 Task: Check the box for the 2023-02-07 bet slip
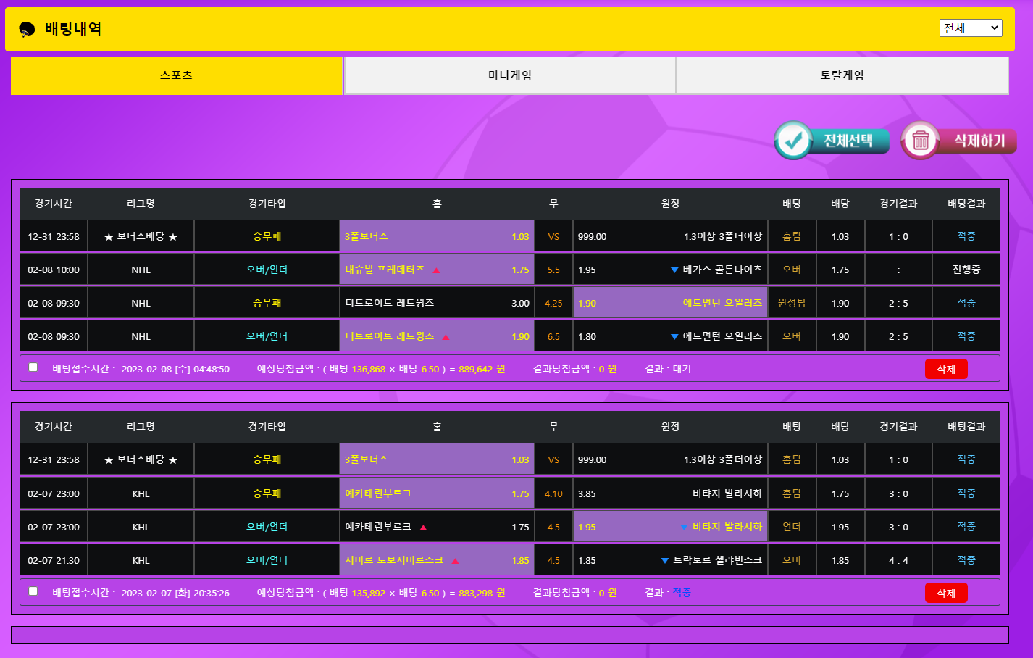tap(33, 591)
